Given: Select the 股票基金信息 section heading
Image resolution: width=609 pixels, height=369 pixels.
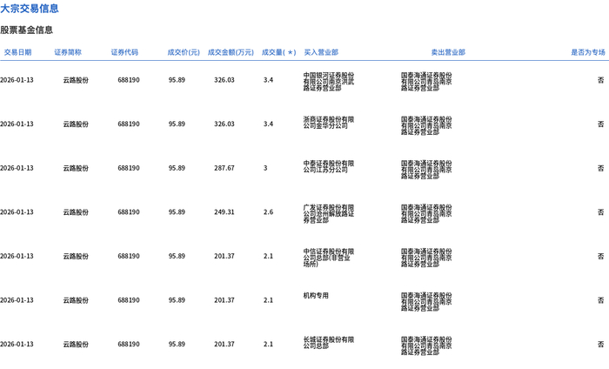Looking at the screenshot, I should pos(26,30).
